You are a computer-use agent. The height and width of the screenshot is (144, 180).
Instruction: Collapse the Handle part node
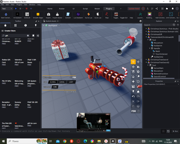(x=150, y=48)
